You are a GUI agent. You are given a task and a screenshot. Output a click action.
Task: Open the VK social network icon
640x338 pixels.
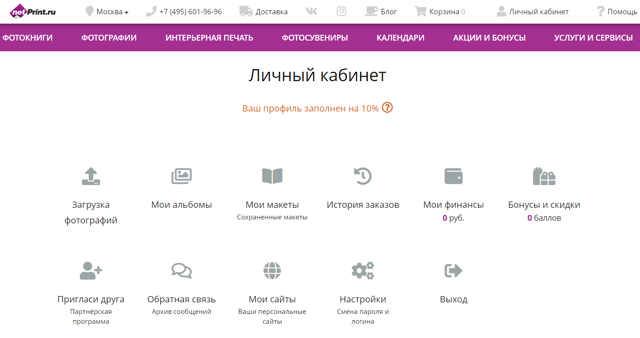coord(312,12)
